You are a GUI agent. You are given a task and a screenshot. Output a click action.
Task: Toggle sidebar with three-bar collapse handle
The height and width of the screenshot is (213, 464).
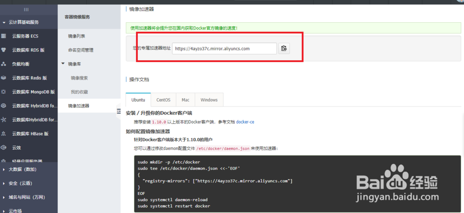119,111
